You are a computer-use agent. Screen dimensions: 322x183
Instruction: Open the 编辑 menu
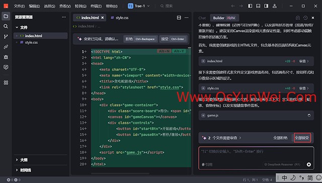pos(34,6)
